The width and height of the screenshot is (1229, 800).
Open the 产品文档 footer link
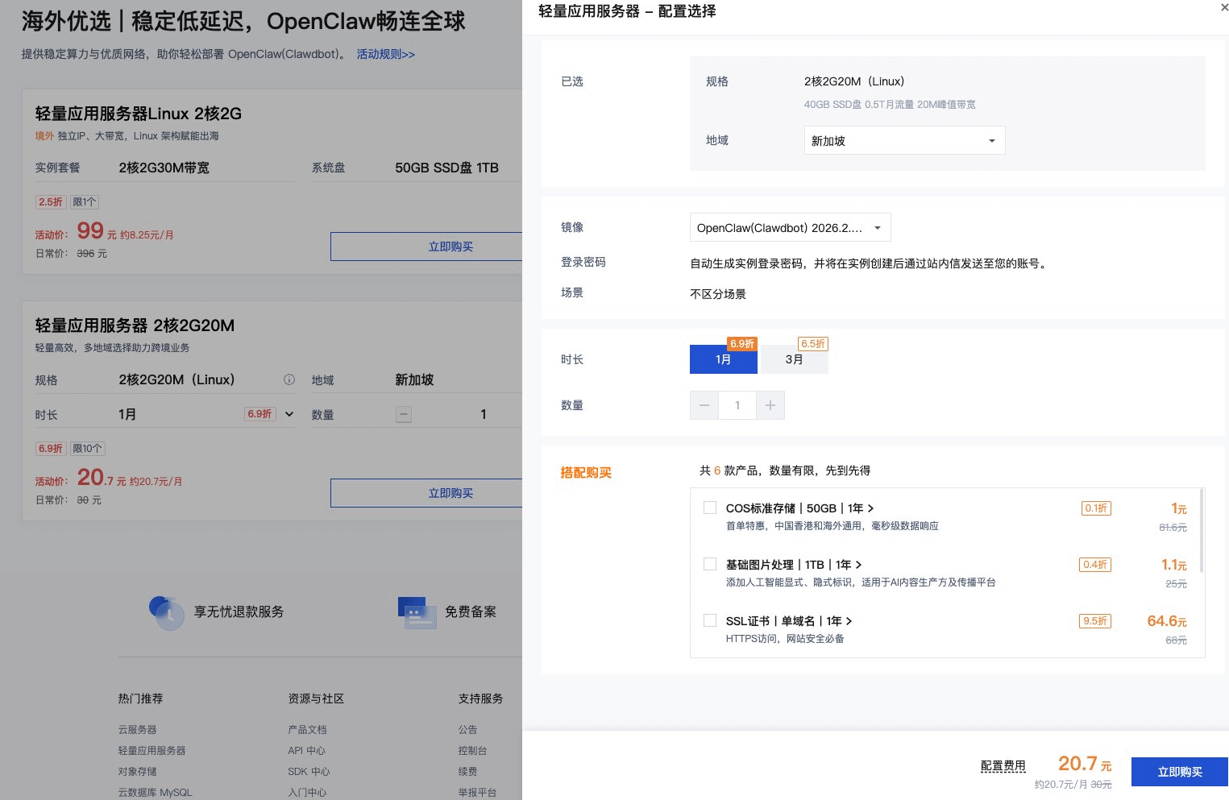tap(308, 729)
